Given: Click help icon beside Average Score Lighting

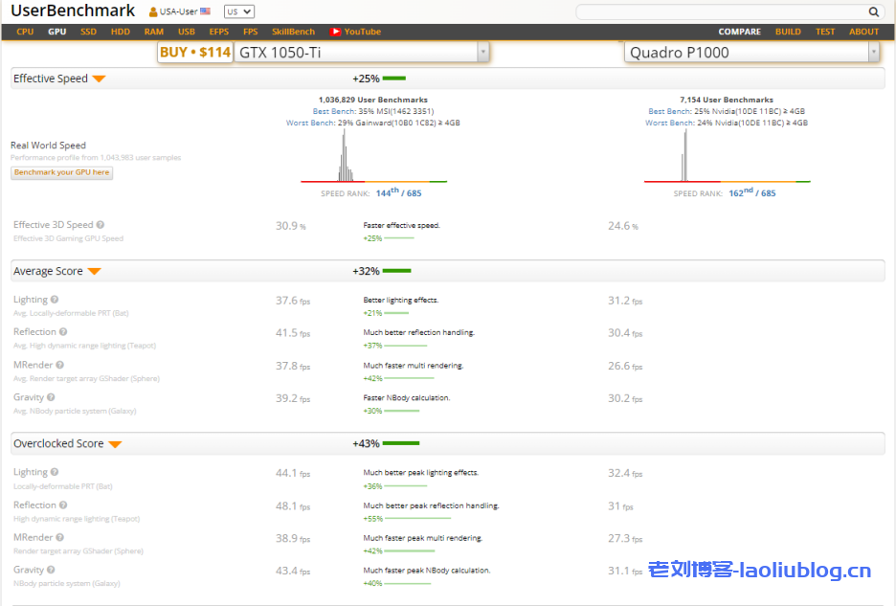Looking at the screenshot, I should (x=55, y=300).
